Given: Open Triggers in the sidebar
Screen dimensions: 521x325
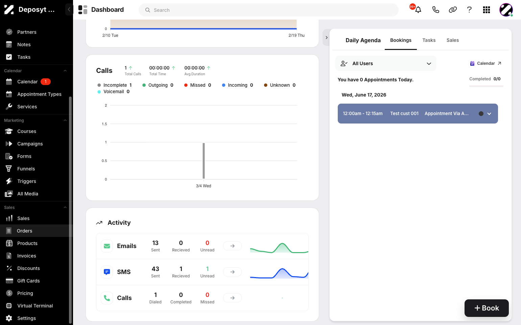Looking at the screenshot, I should pos(37,181).
